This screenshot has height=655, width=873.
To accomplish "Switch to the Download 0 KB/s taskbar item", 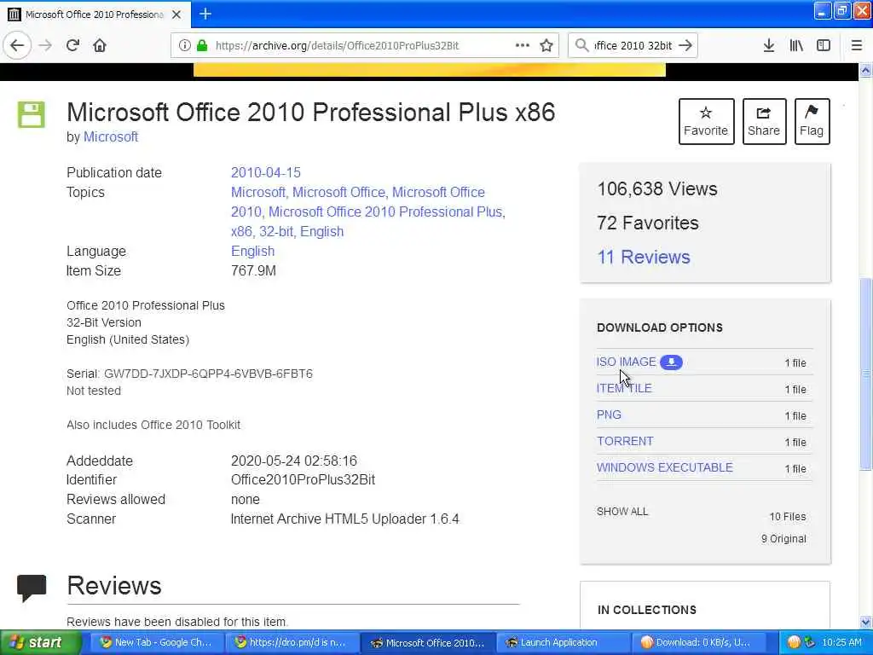I will [697, 643].
